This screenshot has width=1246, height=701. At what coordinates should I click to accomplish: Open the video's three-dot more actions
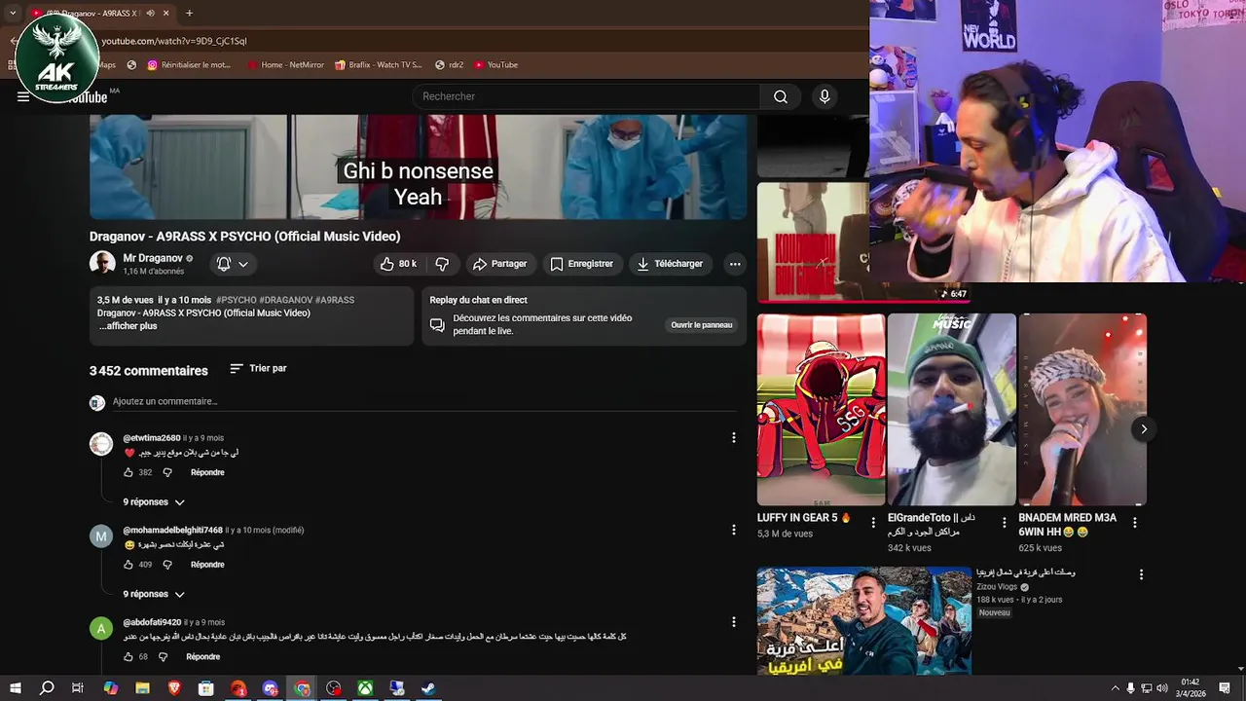click(735, 264)
